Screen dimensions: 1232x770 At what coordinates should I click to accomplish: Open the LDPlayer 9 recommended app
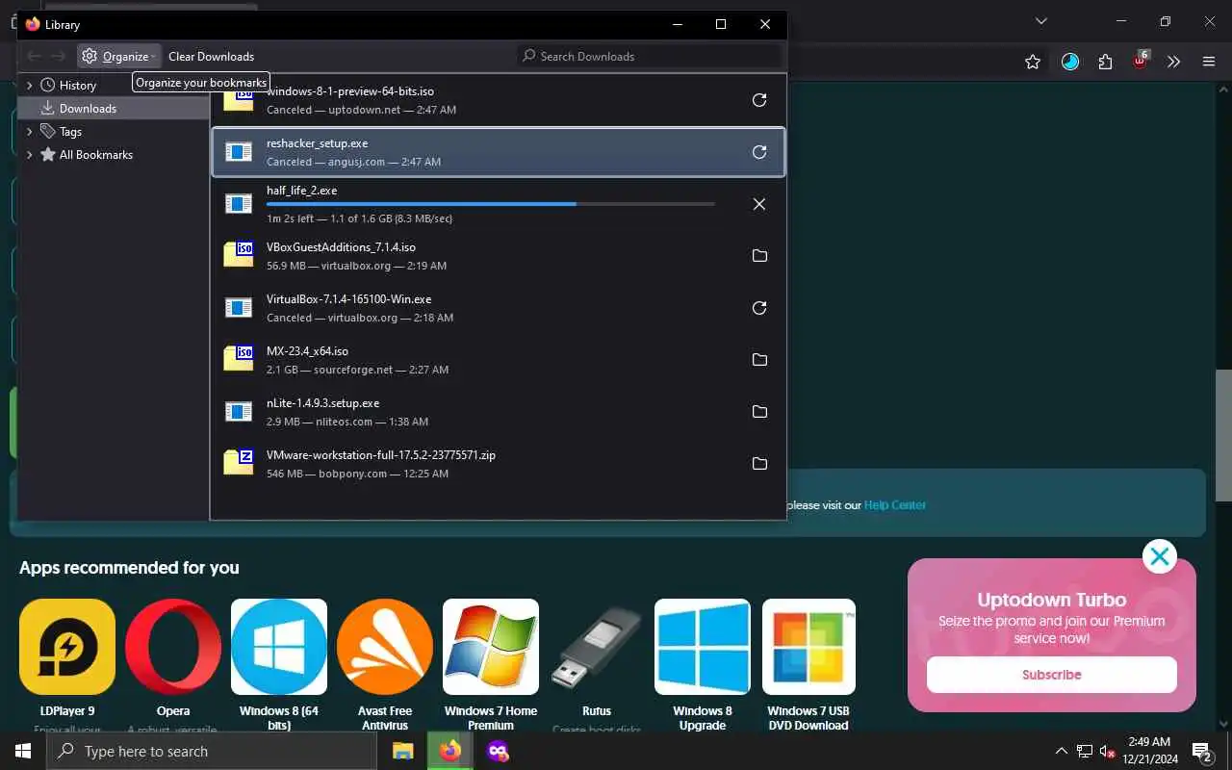pyautogui.click(x=67, y=647)
